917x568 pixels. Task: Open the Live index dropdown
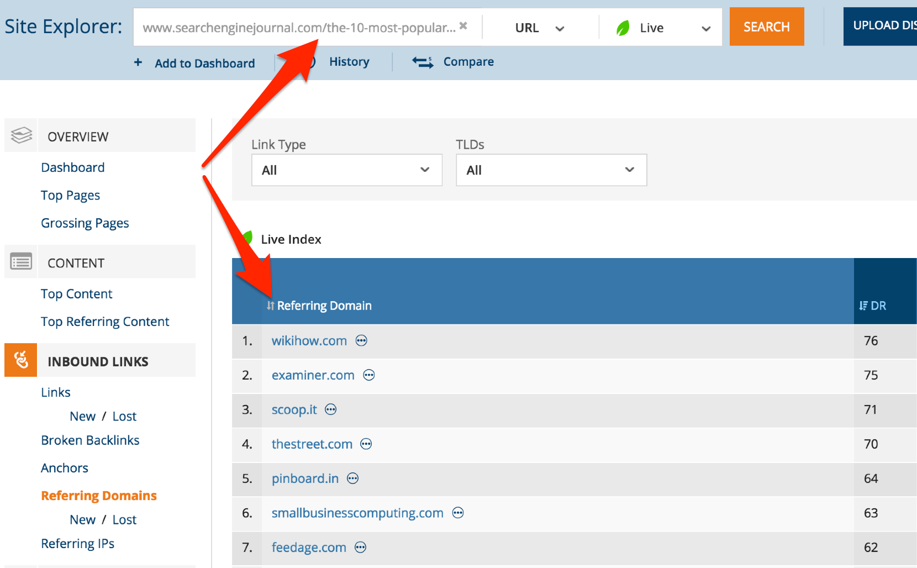pos(662,28)
